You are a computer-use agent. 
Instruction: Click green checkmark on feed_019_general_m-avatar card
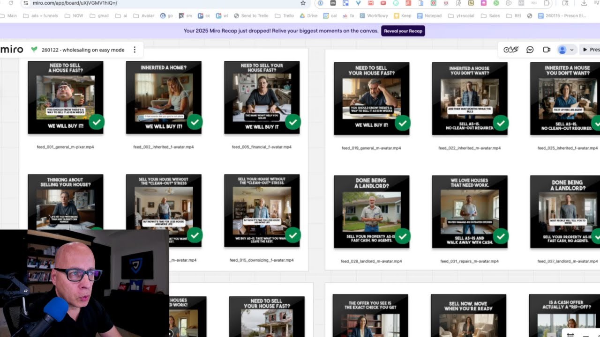pyautogui.click(x=403, y=123)
